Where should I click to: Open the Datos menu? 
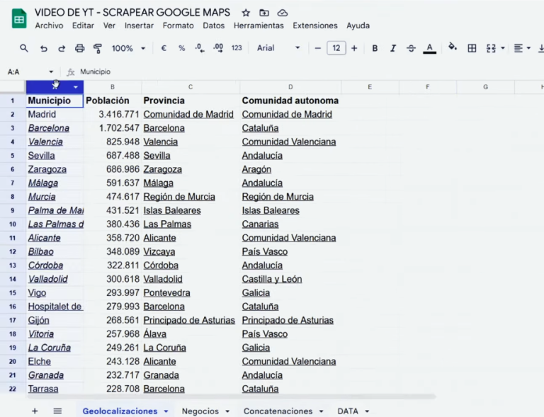click(x=213, y=25)
